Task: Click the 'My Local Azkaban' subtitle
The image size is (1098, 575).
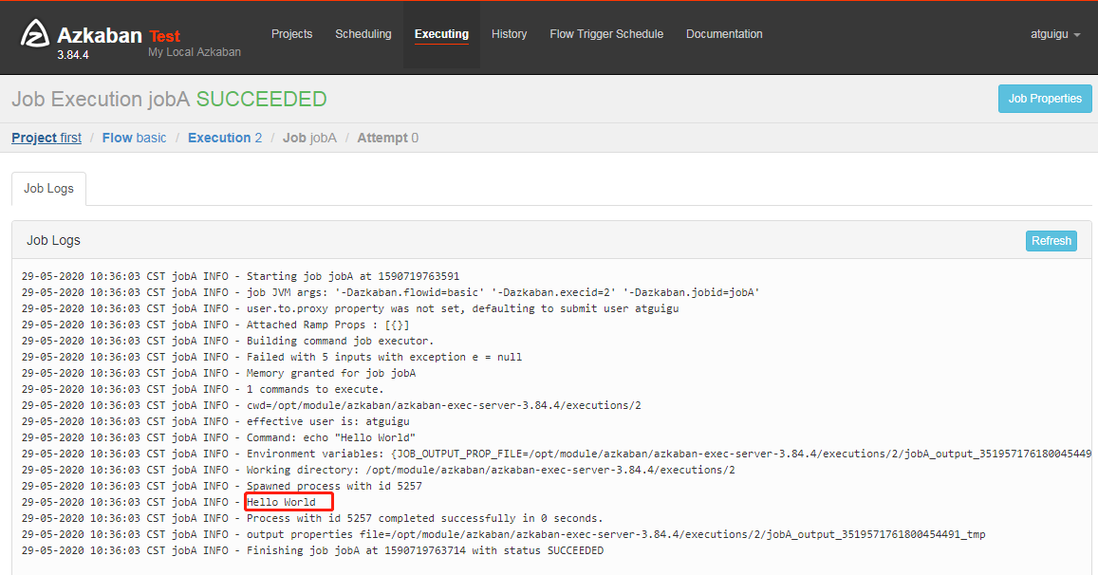Action: pyautogui.click(x=194, y=52)
